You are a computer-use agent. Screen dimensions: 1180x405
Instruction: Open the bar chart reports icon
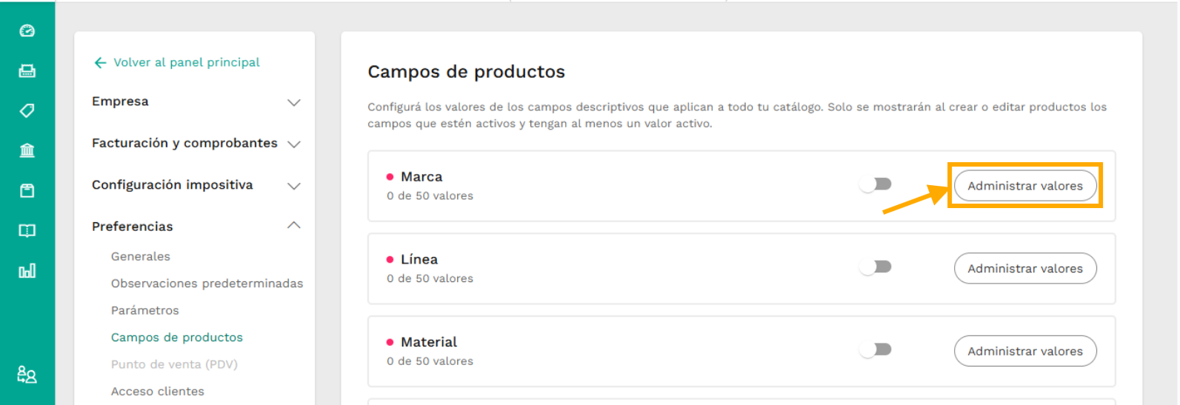(27, 271)
